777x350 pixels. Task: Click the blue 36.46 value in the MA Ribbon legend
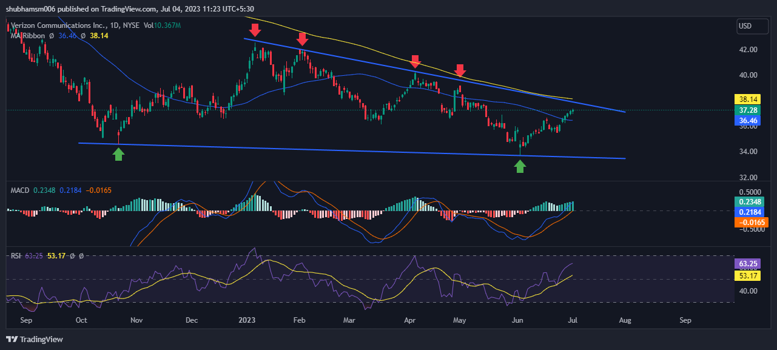(67, 36)
